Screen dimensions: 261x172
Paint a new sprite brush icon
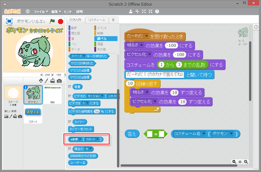click(47, 81)
